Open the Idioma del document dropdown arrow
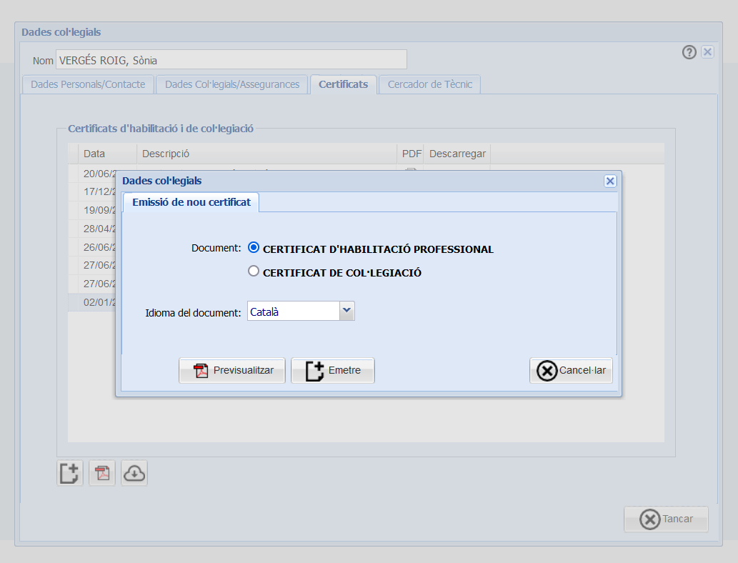Viewport: 738px width, 563px height. pos(347,311)
